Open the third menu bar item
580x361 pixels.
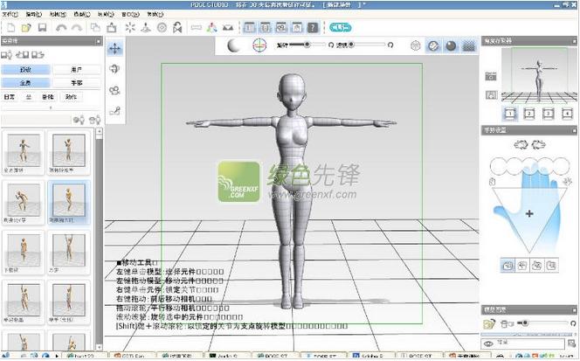pyautogui.click(x=58, y=14)
